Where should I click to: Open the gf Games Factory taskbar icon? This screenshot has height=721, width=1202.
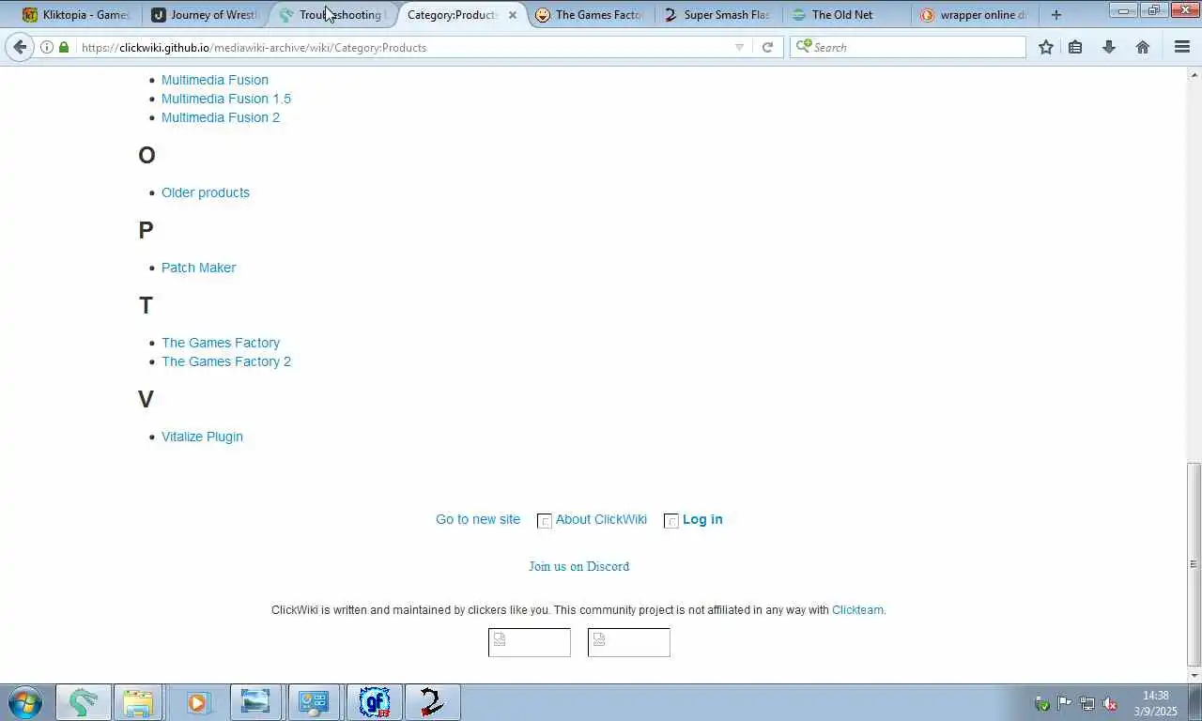[x=375, y=702]
